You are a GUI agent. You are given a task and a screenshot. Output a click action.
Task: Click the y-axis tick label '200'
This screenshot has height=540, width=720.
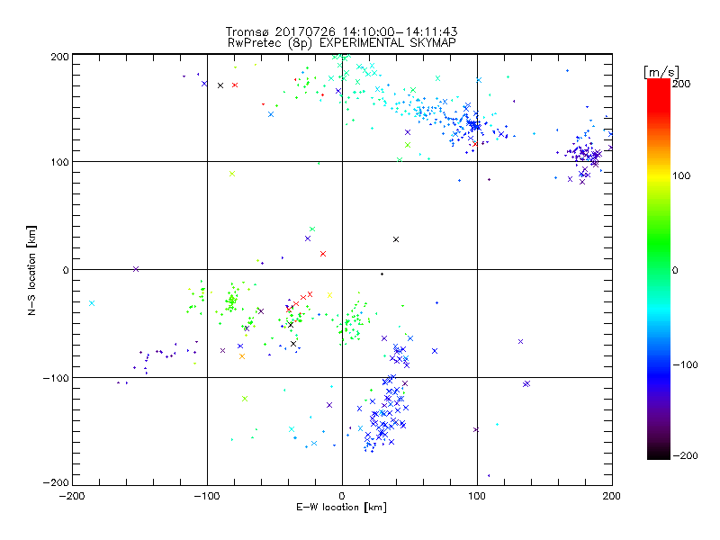tap(59, 57)
